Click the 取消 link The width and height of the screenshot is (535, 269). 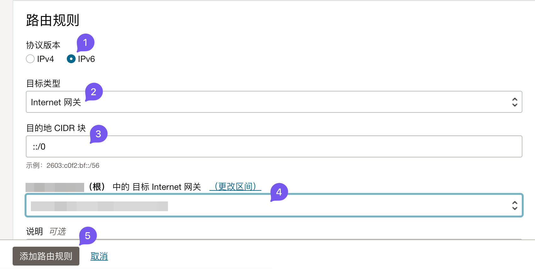[99, 256]
